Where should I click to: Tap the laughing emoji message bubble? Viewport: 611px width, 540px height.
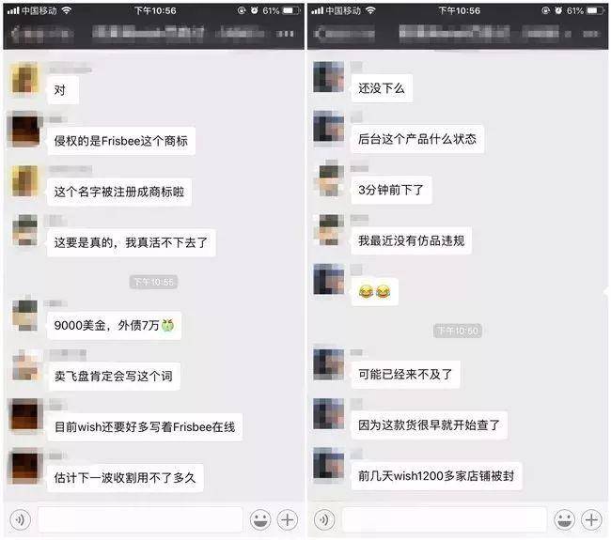374,292
